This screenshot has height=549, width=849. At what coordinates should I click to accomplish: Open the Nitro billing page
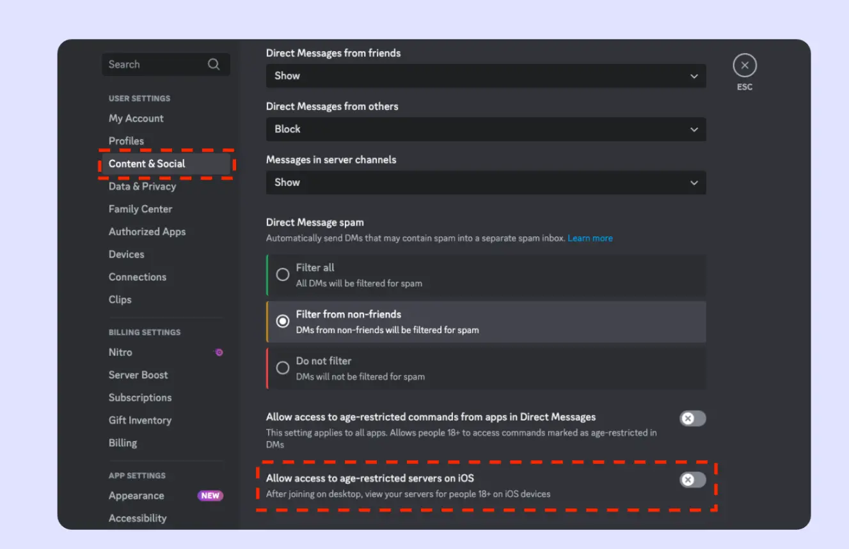click(120, 352)
